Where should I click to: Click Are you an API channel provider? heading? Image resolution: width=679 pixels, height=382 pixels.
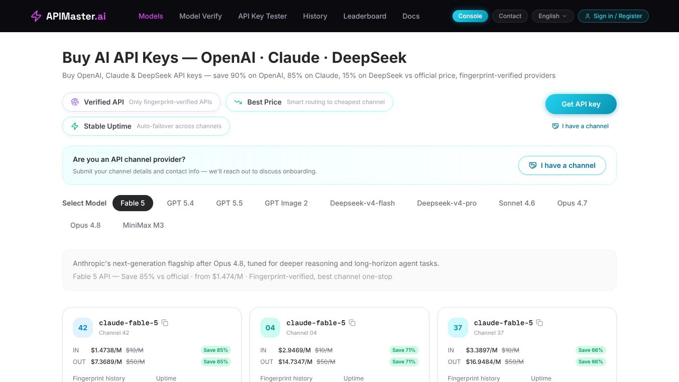click(x=129, y=159)
